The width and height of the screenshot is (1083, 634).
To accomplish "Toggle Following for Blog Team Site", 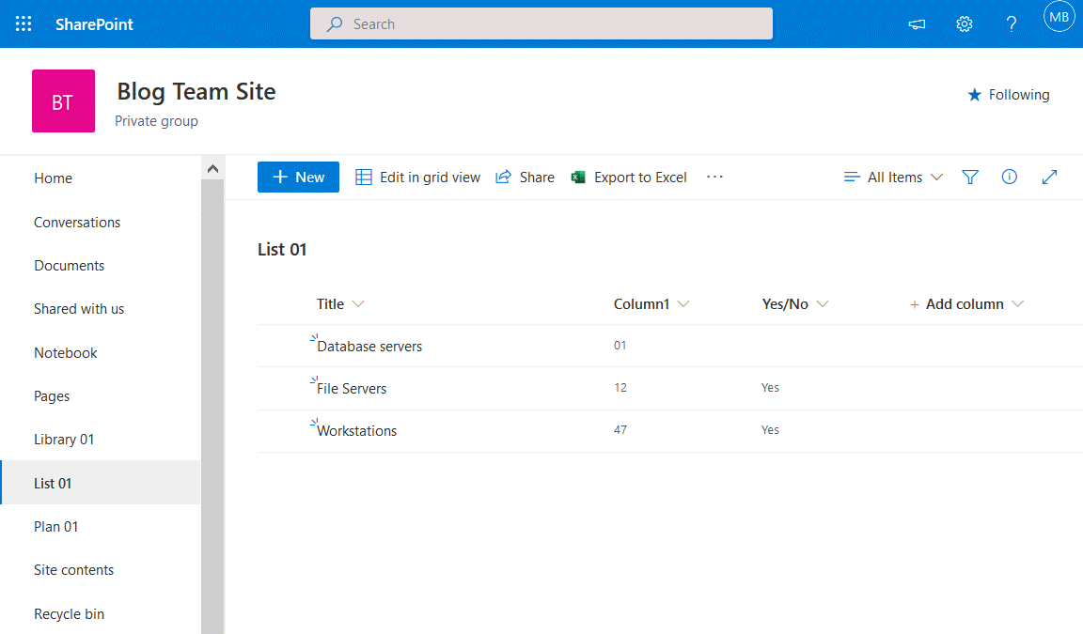I will (x=1008, y=94).
